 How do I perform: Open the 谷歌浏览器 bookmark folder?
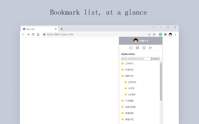[130, 107]
